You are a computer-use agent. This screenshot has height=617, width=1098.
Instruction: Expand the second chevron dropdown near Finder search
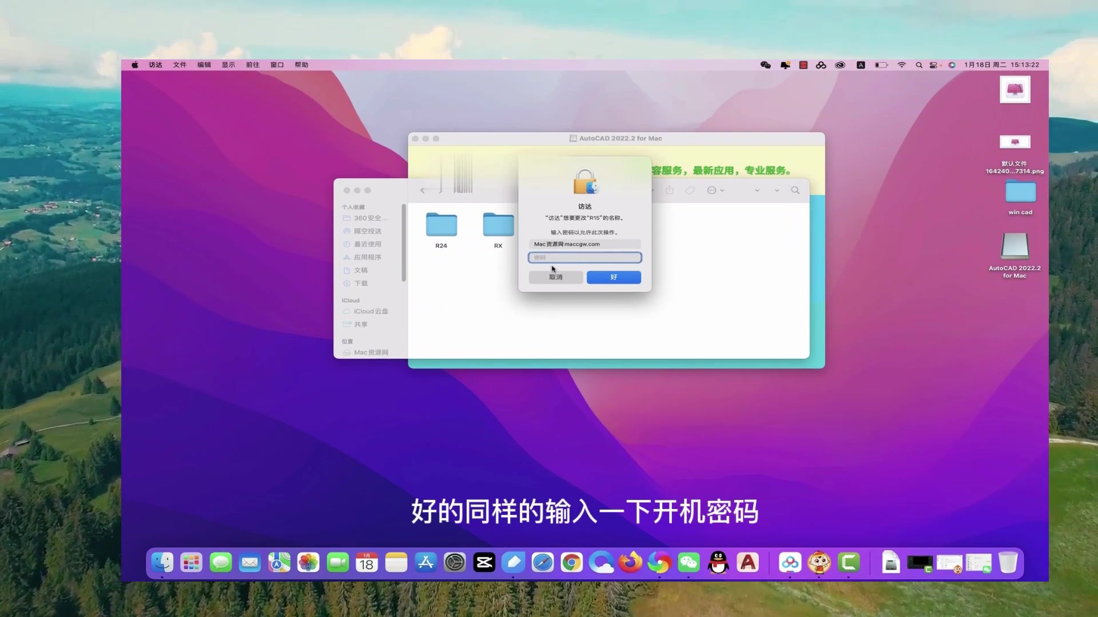pyautogui.click(x=777, y=190)
